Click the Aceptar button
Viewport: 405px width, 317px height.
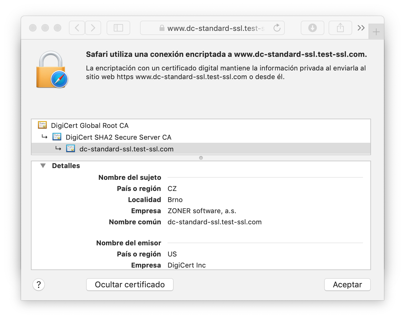(x=347, y=285)
